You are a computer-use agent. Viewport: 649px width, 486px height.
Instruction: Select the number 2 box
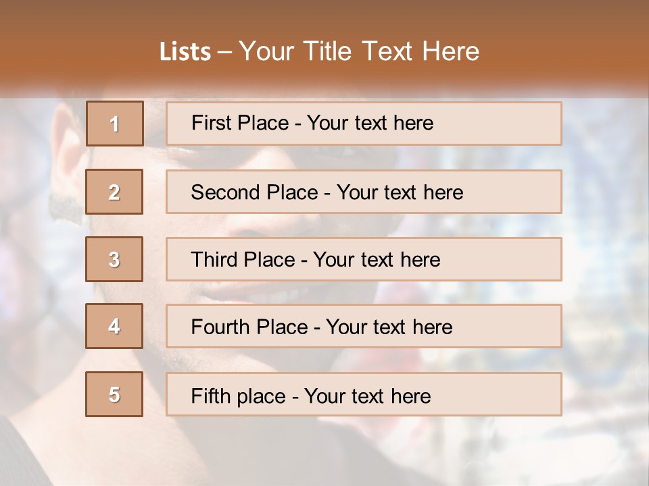click(114, 192)
